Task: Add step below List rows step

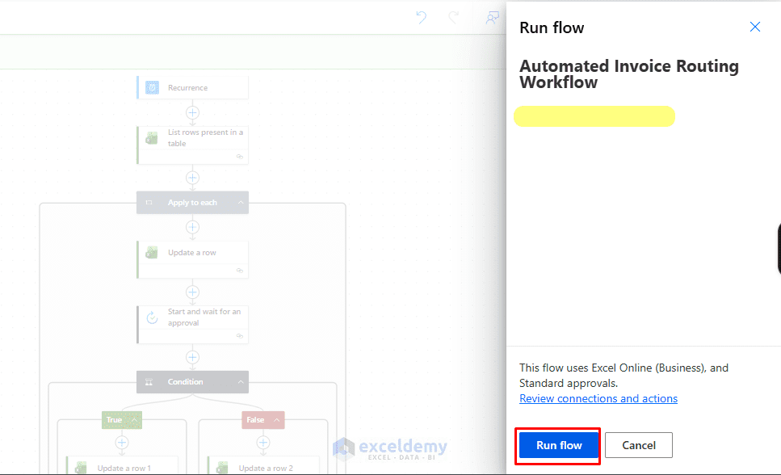Action: tap(193, 178)
